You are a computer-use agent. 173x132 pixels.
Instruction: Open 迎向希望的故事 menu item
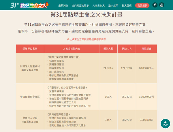point(80,5)
